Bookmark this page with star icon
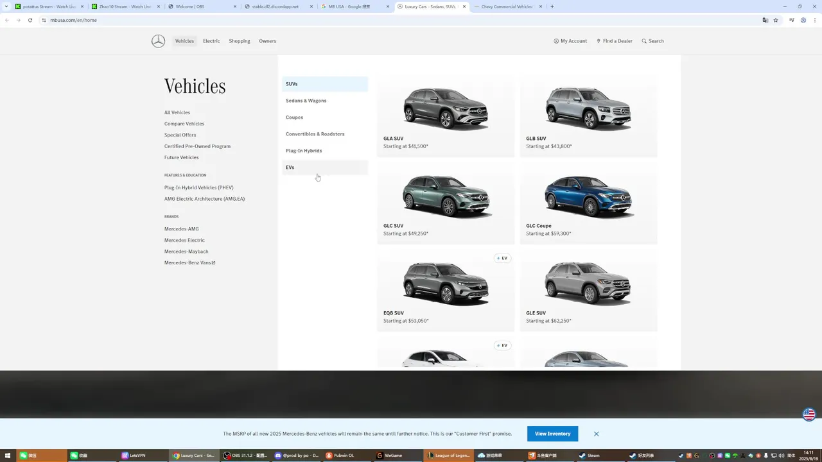The image size is (822, 462). pos(776,20)
